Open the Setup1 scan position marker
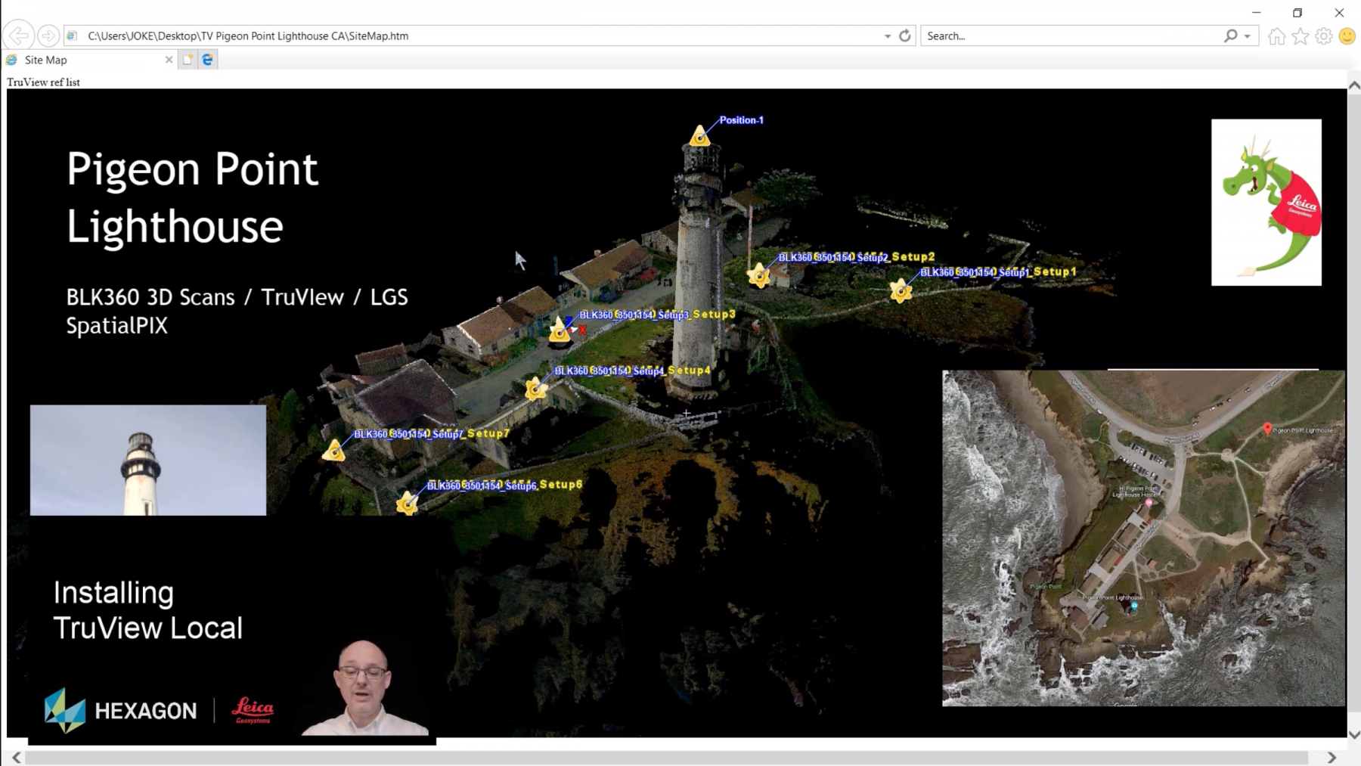The width and height of the screenshot is (1361, 766). pyautogui.click(x=901, y=290)
